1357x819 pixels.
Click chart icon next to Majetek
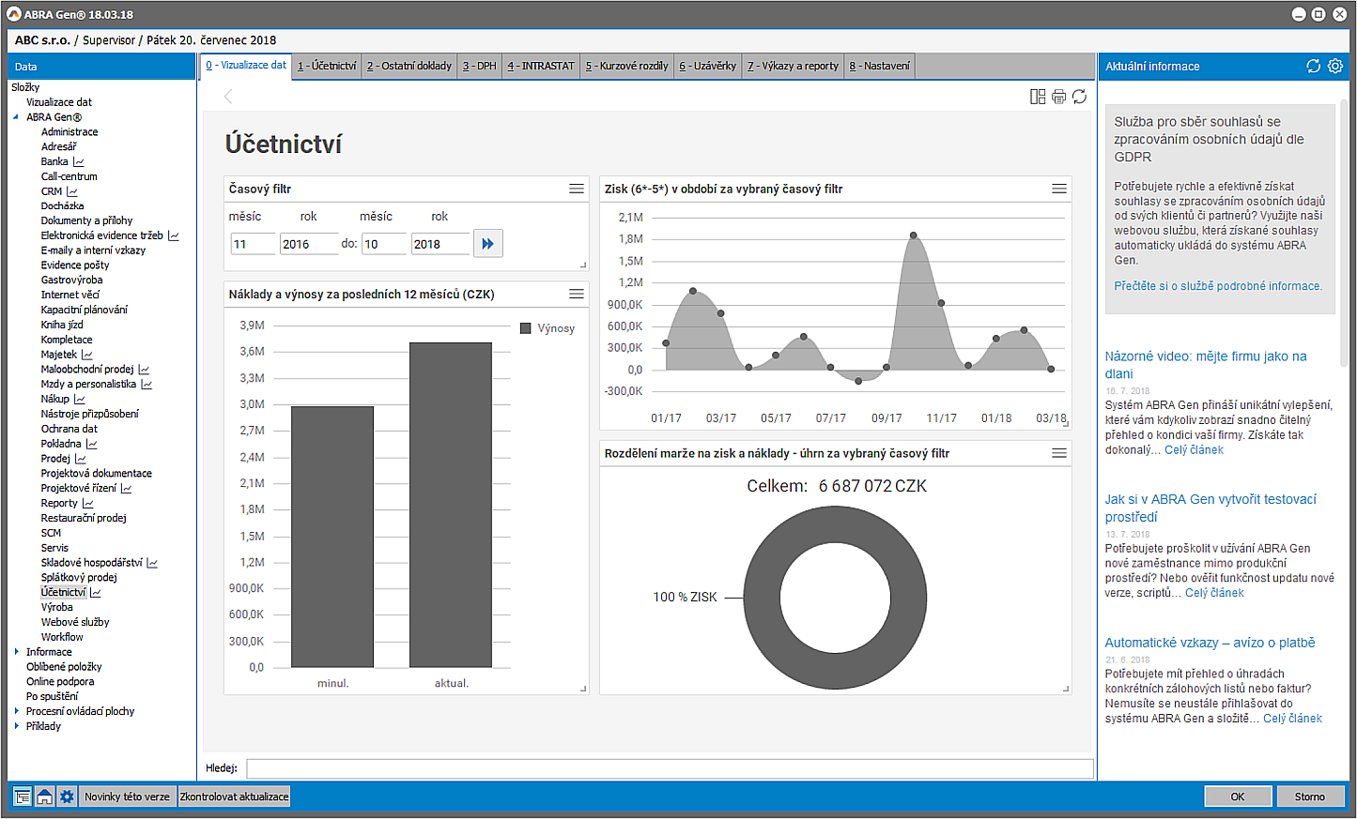point(87,356)
